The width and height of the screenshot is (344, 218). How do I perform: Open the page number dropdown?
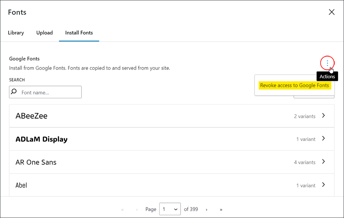pyautogui.click(x=170, y=209)
